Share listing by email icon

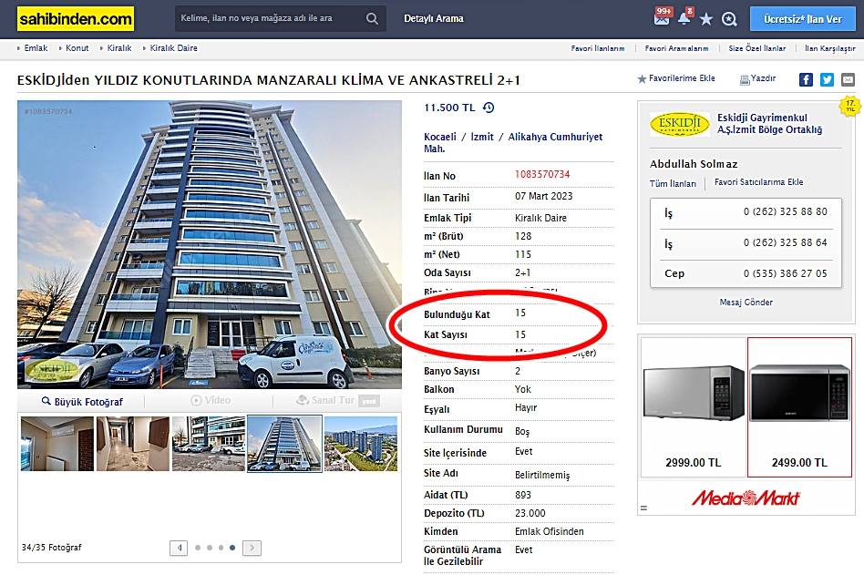coord(848,80)
